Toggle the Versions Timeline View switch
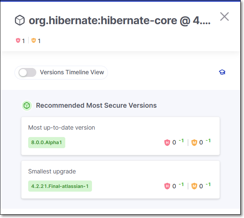This screenshot has width=244, height=218. point(27,72)
